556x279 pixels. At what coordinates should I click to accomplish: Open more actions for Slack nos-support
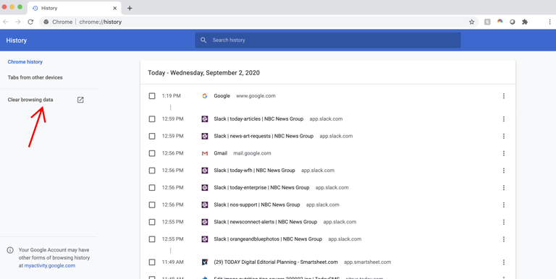click(504, 205)
